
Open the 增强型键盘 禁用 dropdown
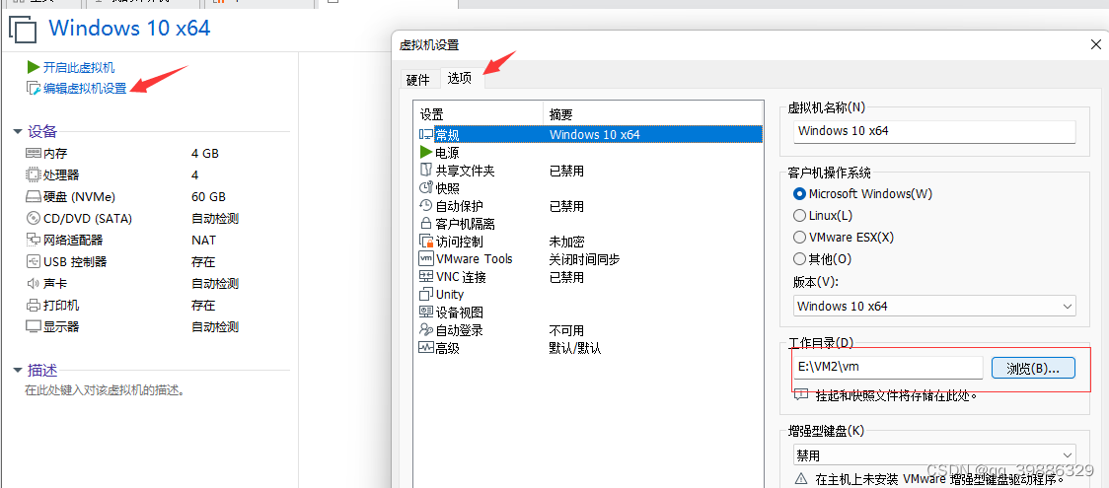(x=934, y=455)
